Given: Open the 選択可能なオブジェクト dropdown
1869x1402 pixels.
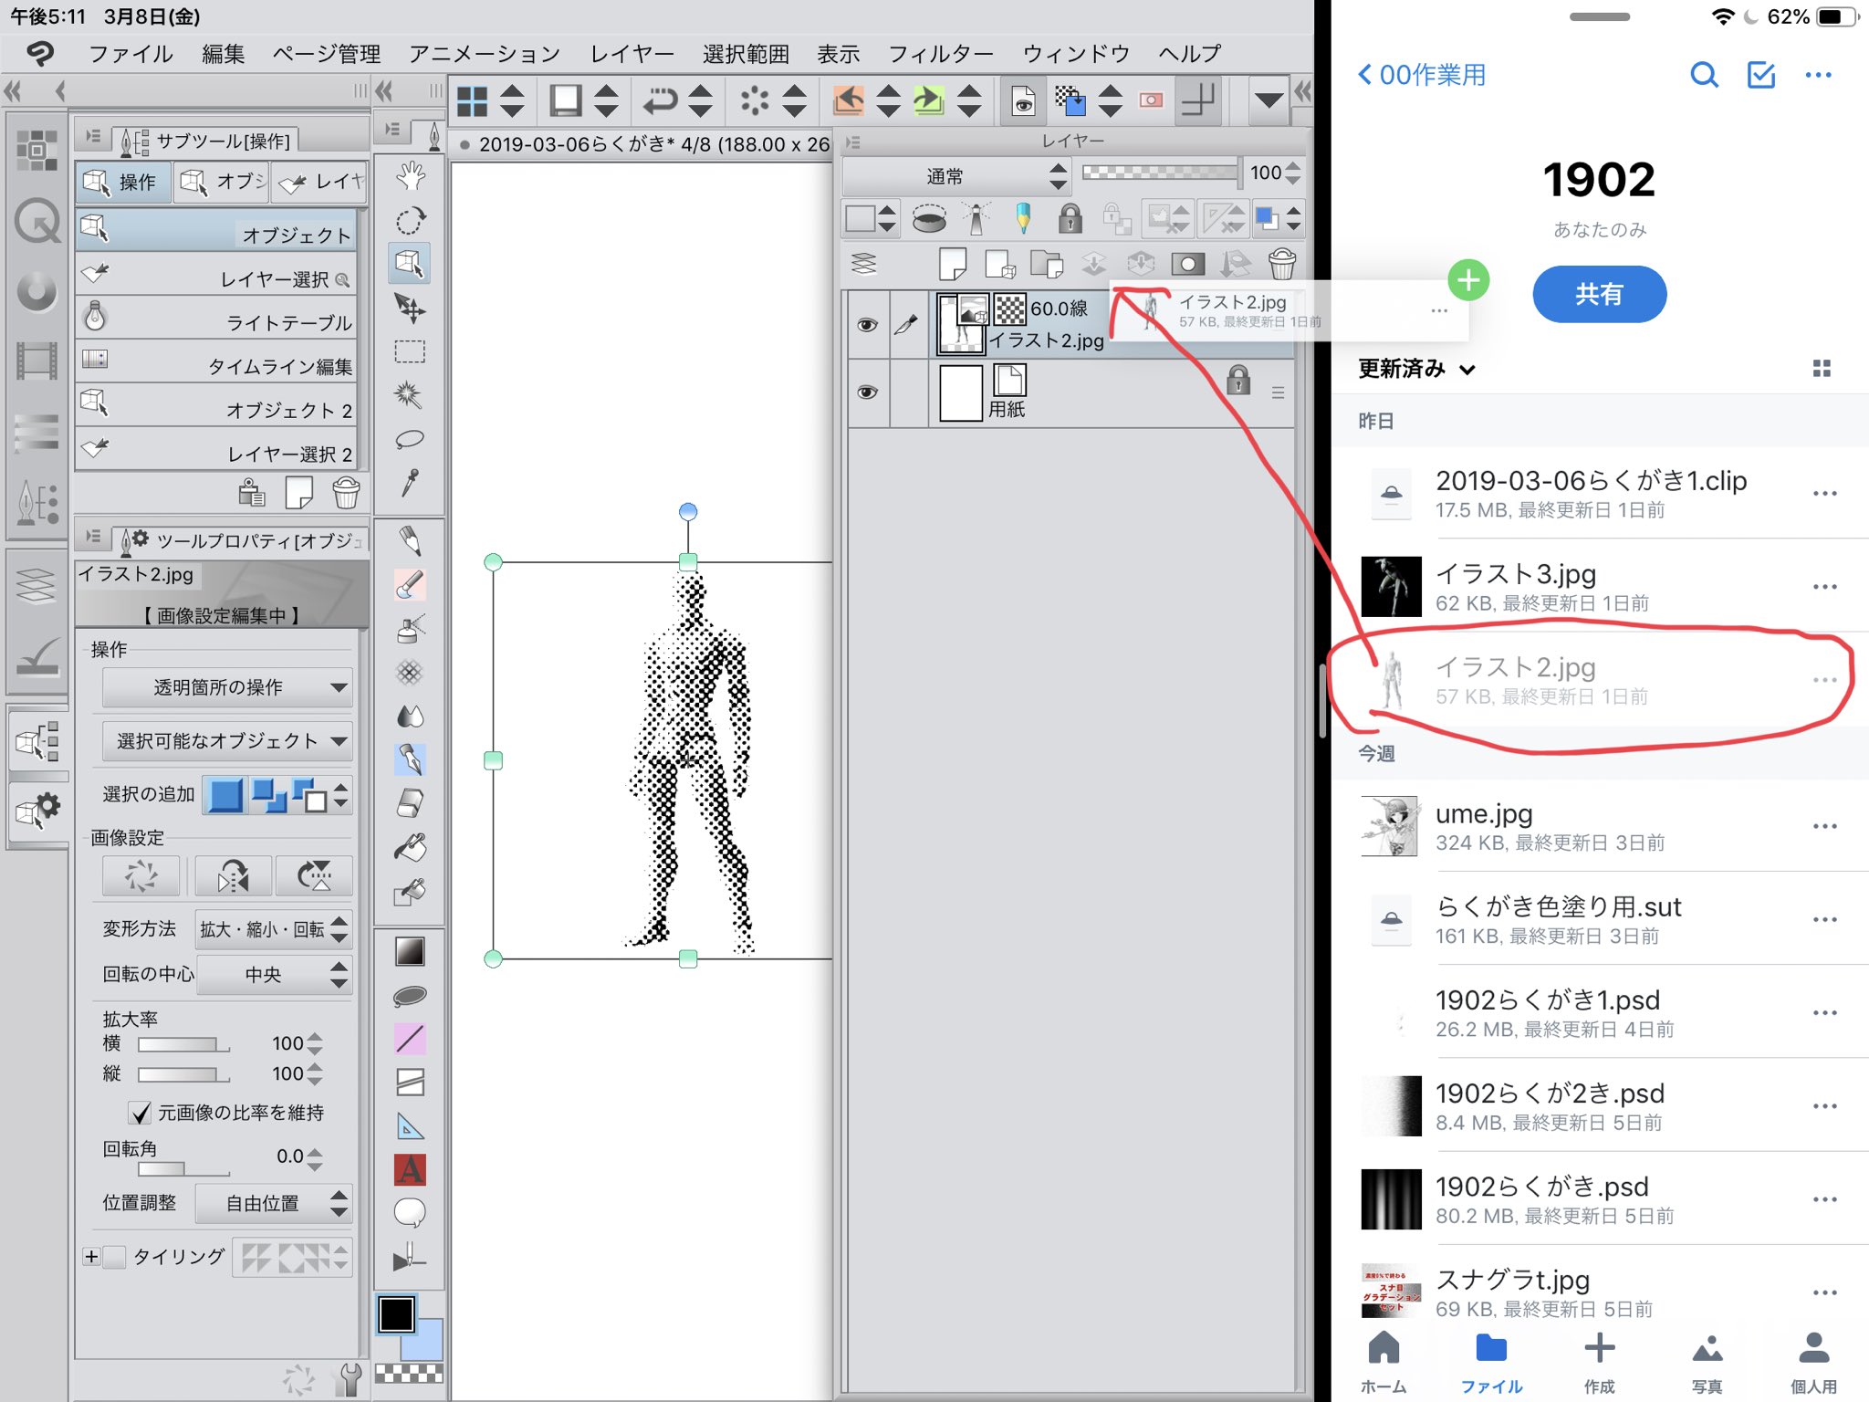Looking at the screenshot, I should pos(226,740).
